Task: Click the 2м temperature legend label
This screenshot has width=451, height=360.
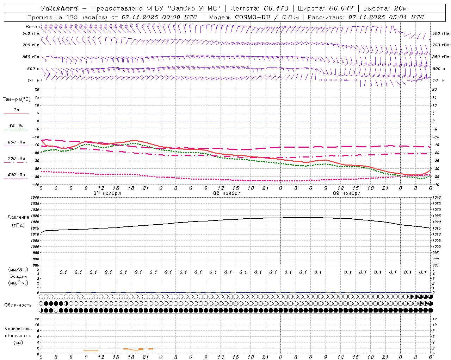Action: point(17,110)
